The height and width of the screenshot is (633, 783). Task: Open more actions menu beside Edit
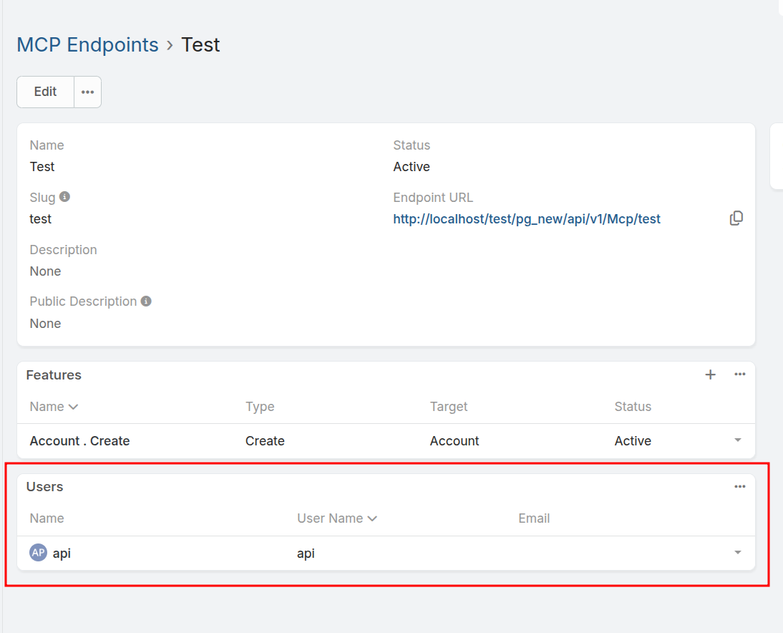(x=88, y=92)
